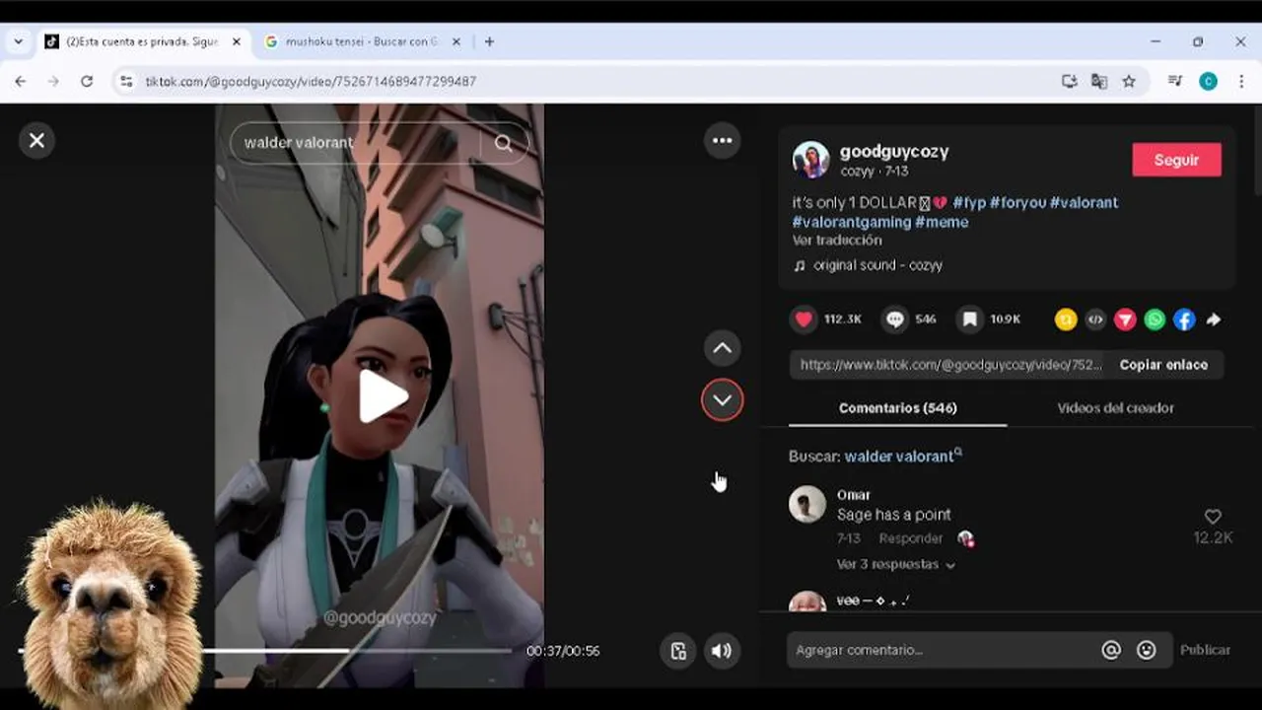Close the TikTok video viewer

36,140
